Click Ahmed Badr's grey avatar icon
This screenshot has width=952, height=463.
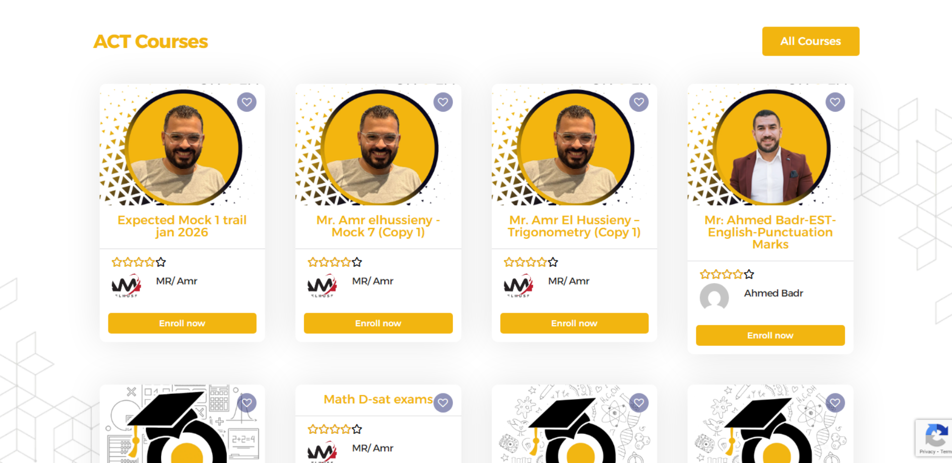[x=714, y=298]
